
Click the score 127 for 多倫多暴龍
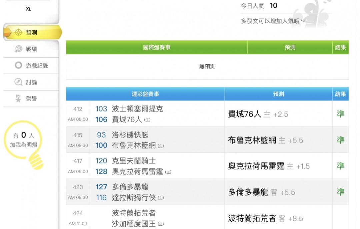click(x=101, y=187)
